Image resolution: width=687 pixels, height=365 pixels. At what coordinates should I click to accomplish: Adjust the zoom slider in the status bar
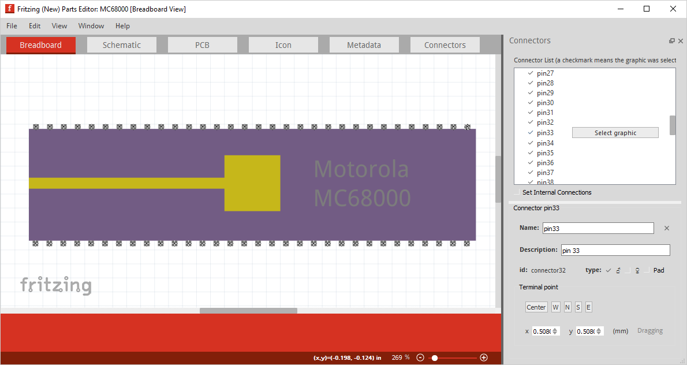(435, 357)
